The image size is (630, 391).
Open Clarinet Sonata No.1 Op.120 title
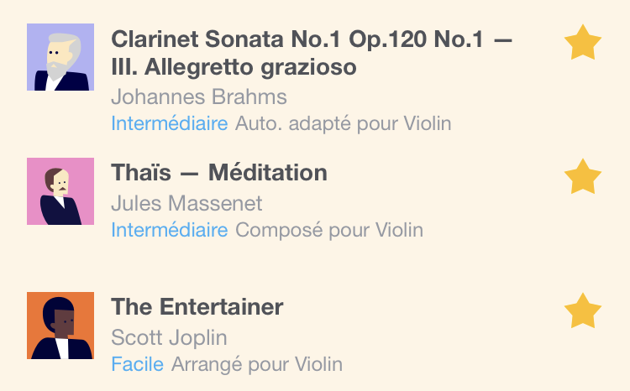[x=312, y=53]
